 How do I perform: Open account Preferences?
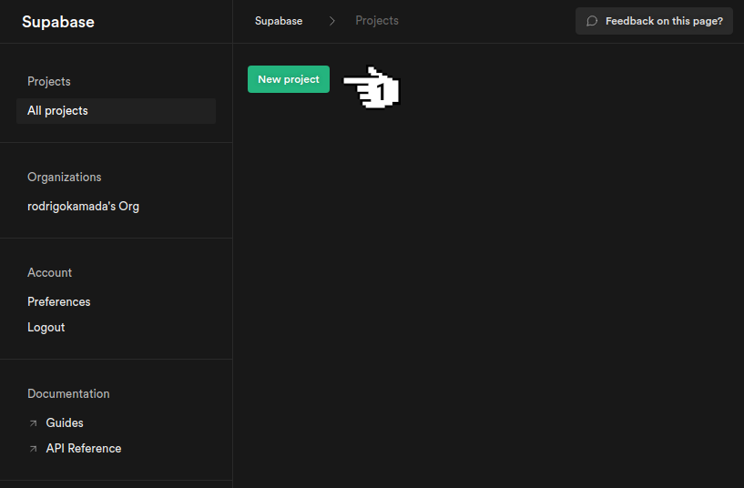[x=59, y=301]
